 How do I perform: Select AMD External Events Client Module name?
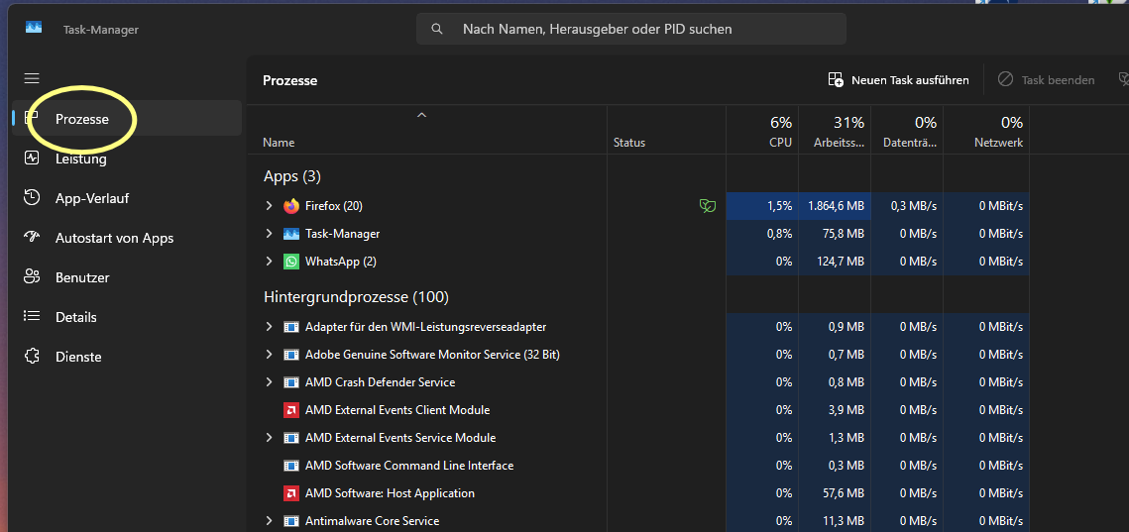click(x=397, y=410)
